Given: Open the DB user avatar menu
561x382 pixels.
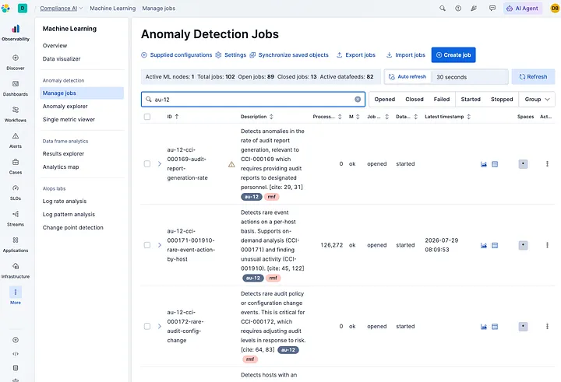Looking at the screenshot, I should coord(555,9).
